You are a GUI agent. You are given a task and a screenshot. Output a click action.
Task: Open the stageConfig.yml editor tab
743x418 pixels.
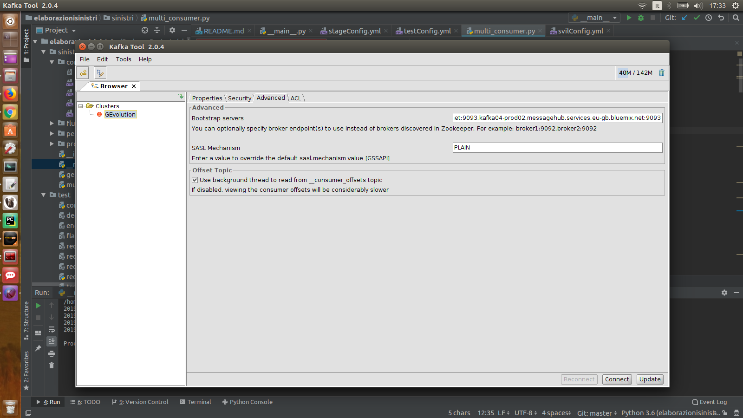point(354,31)
